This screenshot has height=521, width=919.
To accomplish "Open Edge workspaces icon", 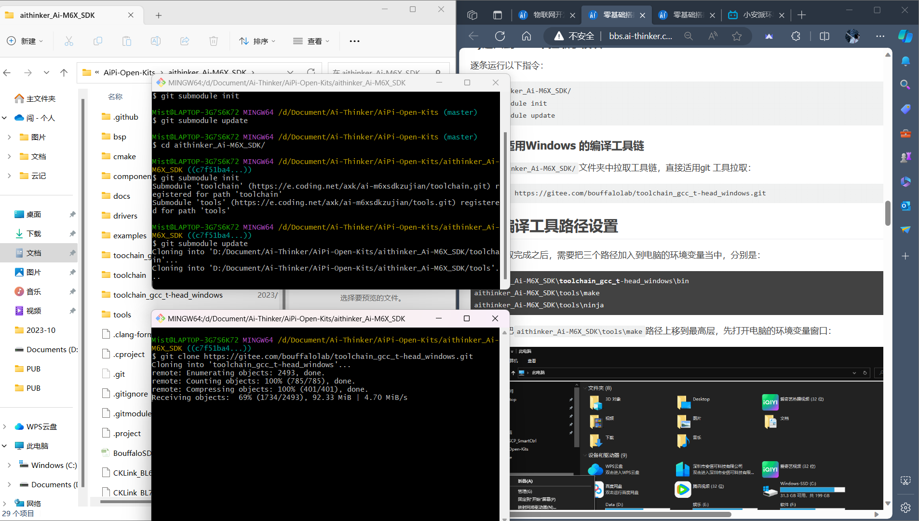I will pos(472,15).
